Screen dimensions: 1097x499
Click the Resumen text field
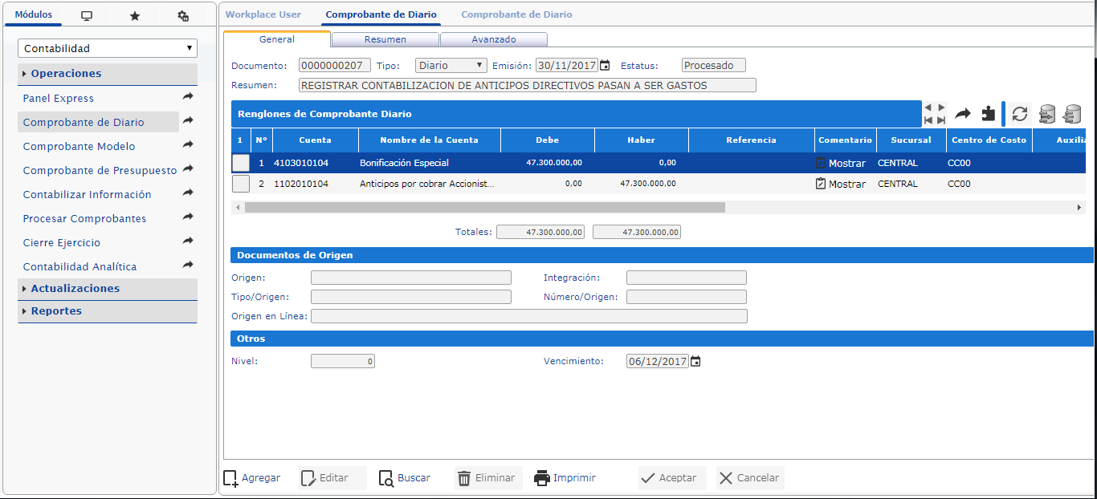pos(528,85)
